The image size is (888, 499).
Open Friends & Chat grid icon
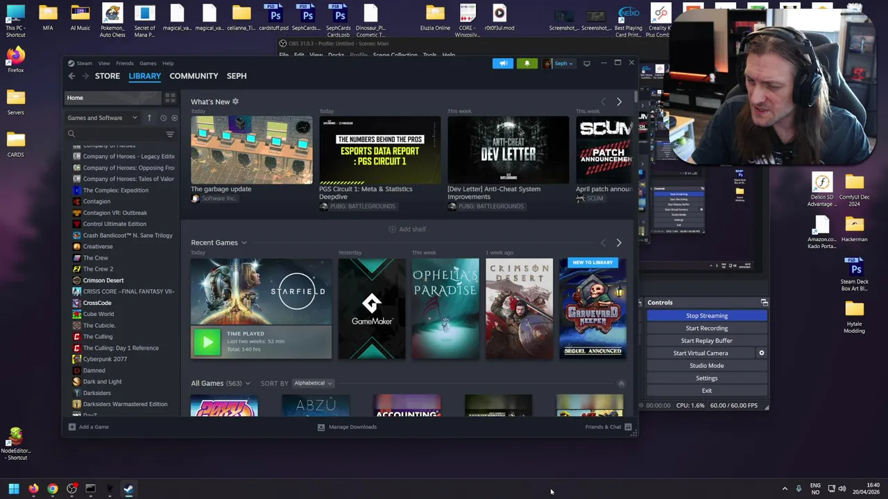[628, 427]
